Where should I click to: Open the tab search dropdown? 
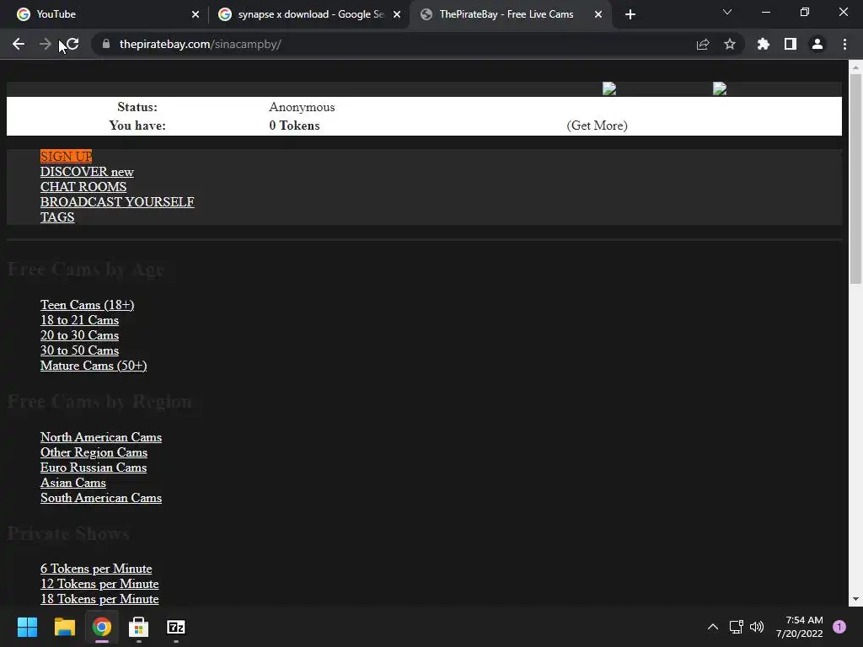pyautogui.click(x=727, y=12)
